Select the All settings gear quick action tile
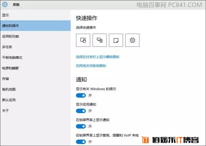Image resolution: width=206 pixels, height=146 pixels. (132, 40)
